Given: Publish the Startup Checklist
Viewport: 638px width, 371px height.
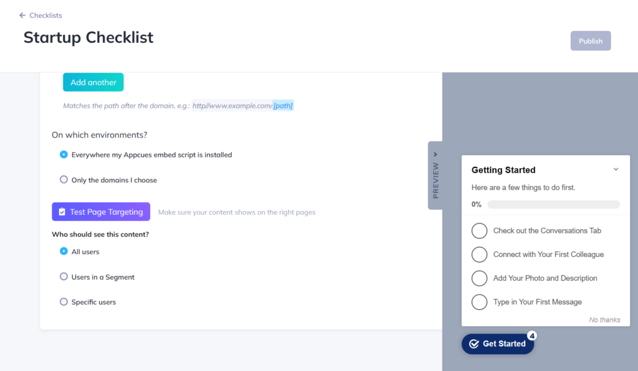Looking at the screenshot, I should tap(590, 40).
